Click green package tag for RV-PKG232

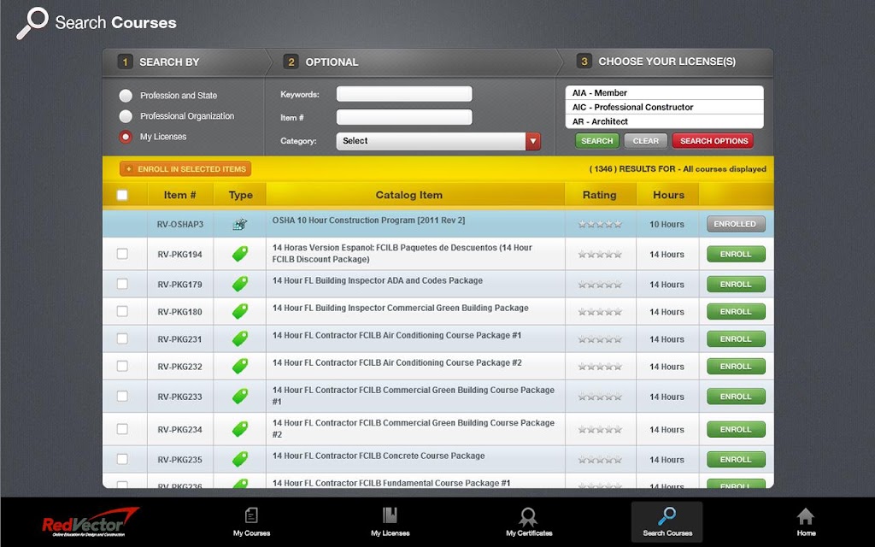240,366
